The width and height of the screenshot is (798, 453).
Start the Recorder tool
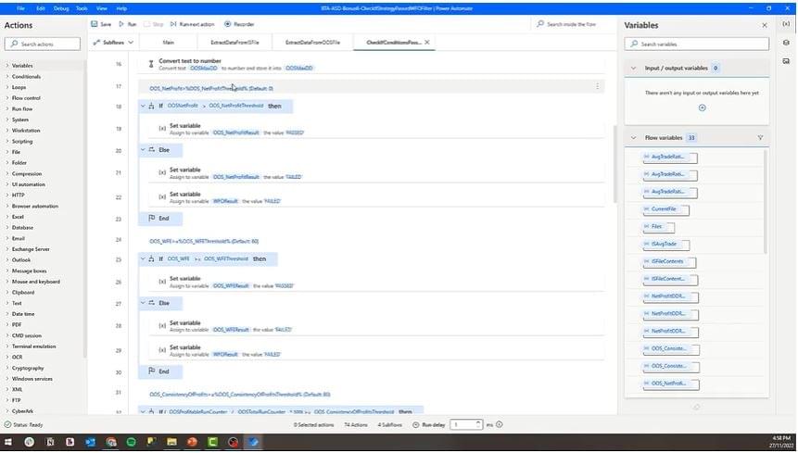[x=239, y=24]
